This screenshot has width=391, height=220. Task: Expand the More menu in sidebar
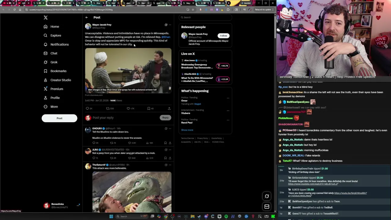pyautogui.click(x=50, y=107)
